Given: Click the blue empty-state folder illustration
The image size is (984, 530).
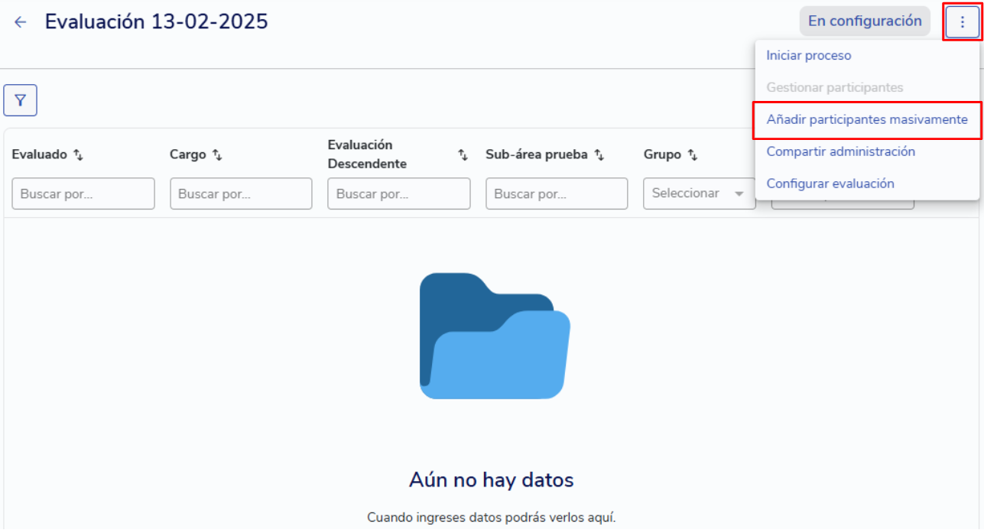Looking at the screenshot, I should (495, 336).
